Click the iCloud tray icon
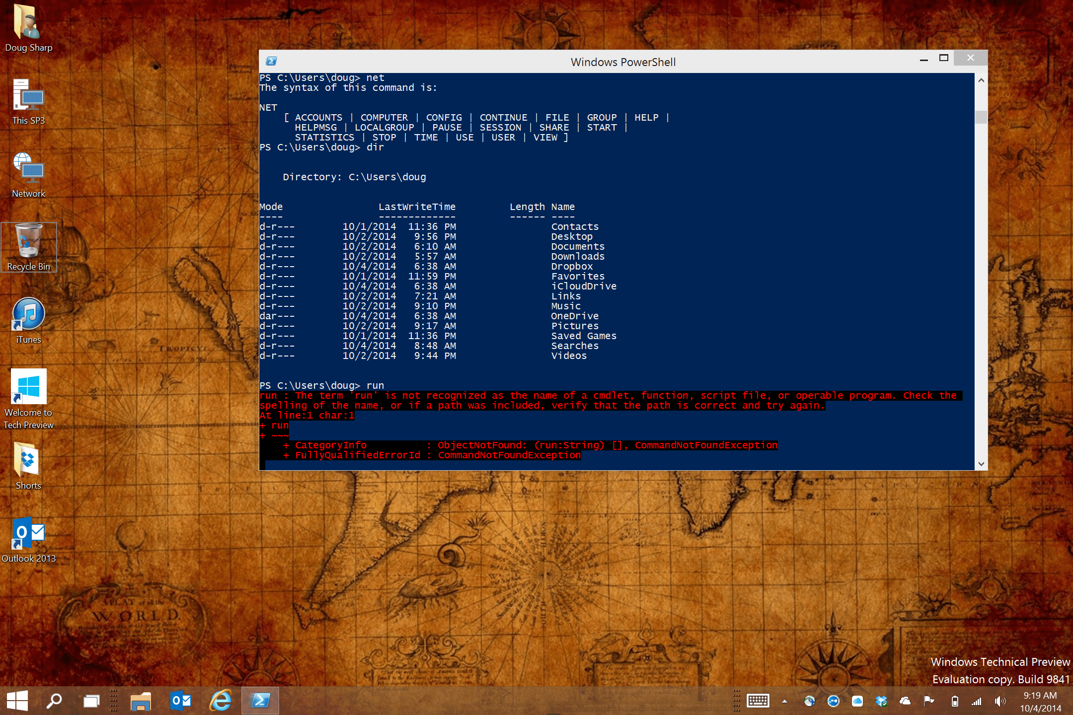The width and height of the screenshot is (1073, 715). 857,701
